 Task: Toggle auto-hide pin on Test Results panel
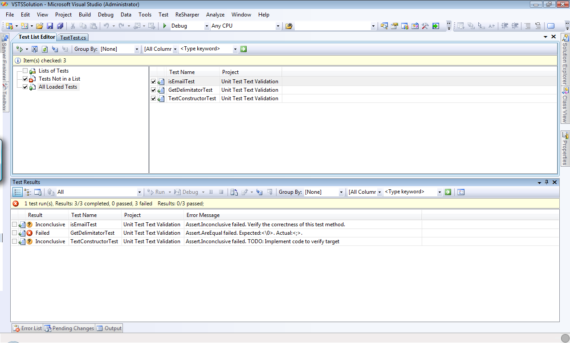[546, 182]
